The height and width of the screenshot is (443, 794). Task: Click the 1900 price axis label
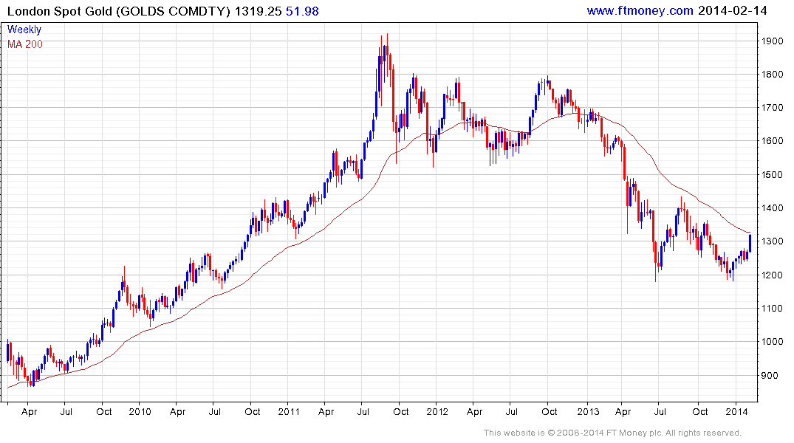pyautogui.click(x=772, y=41)
